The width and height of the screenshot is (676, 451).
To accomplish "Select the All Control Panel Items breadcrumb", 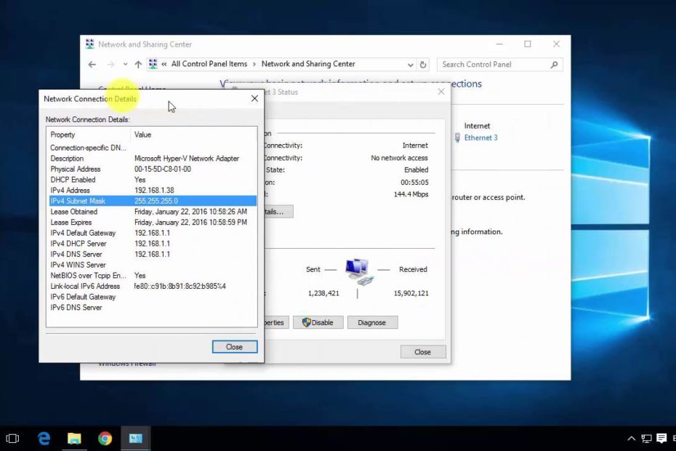I will click(x=209, y=64).
